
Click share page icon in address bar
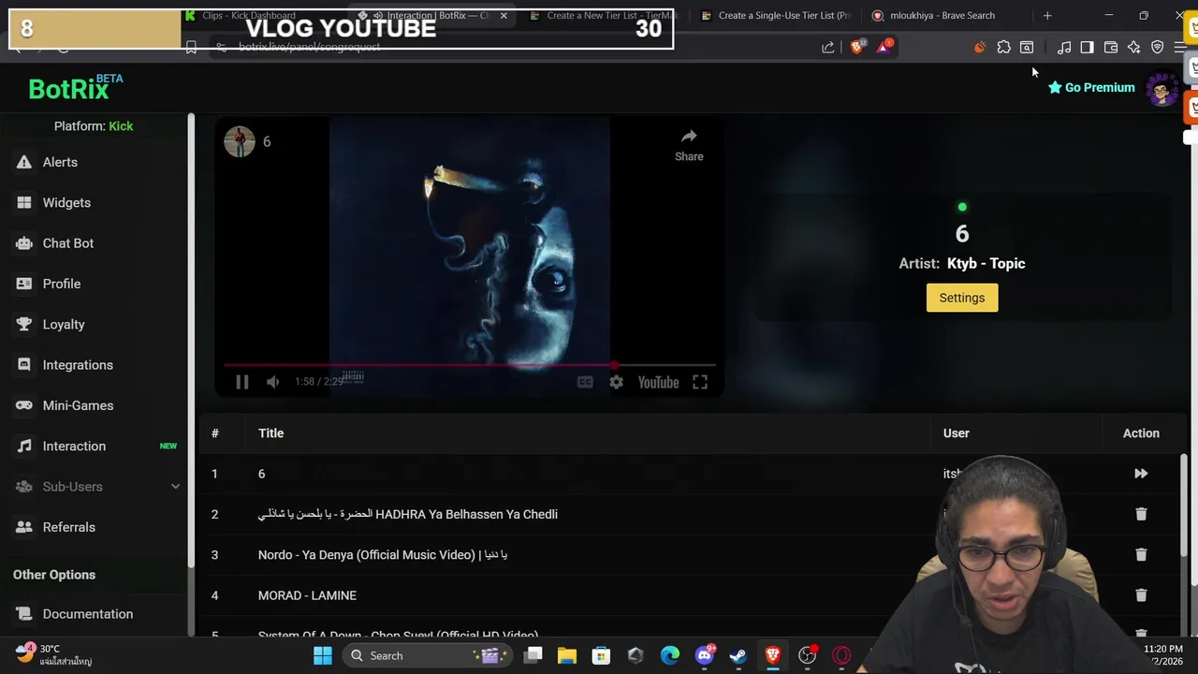pos(828,47)
